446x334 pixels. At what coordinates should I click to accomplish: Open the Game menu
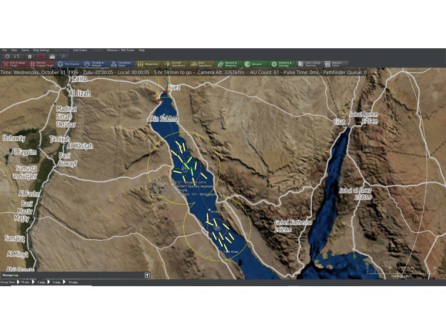click(25, 50)
